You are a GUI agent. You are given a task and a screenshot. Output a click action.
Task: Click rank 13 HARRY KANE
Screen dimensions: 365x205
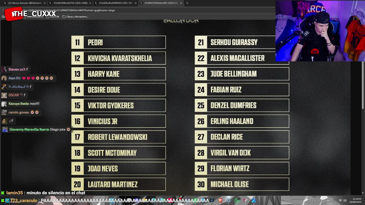pyautogui.click(x=119, y=74)
